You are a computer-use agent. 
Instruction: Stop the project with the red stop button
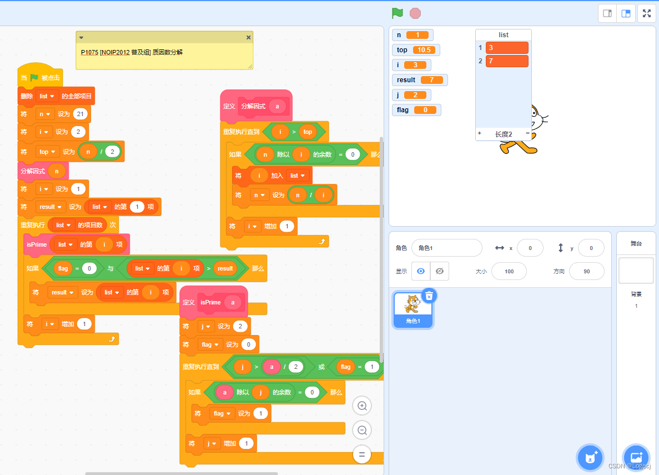point(415,13)
